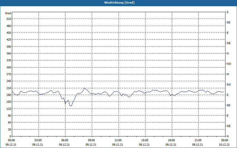This screenshot has width=237, height=148.
Task: Click compass label 'N' beside the 0 baseline
Action: pos(228,136)
